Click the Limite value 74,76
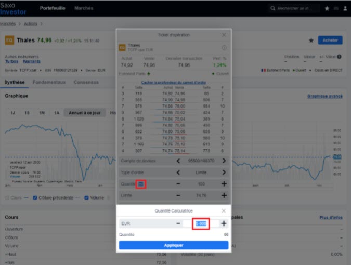351x265 pixels. point(201,195)
